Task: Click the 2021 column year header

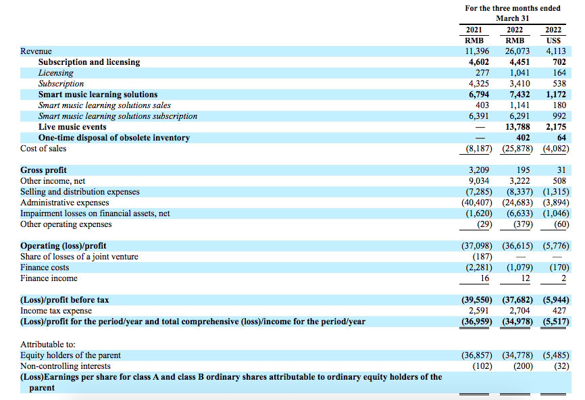Action: click(474, 30)
